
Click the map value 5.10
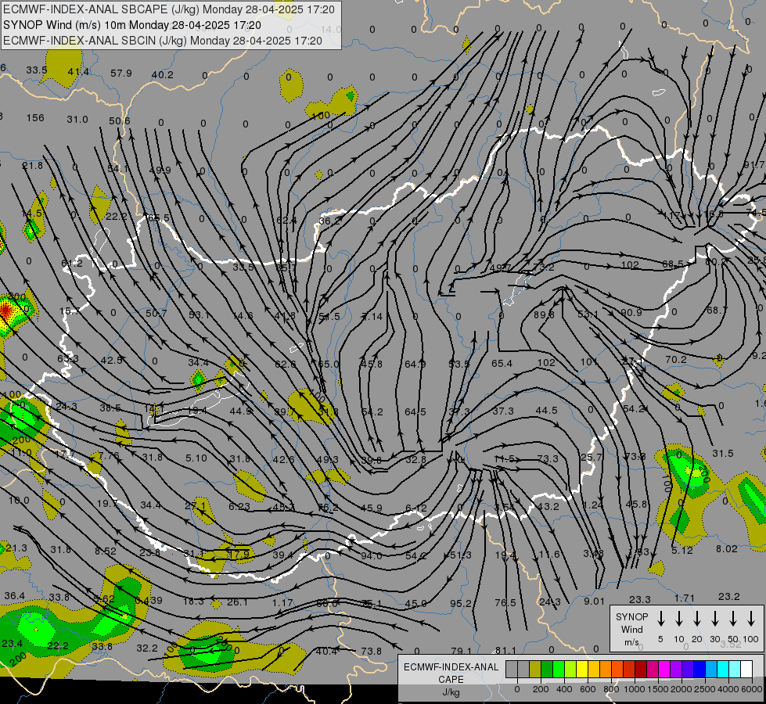point(196,458)
